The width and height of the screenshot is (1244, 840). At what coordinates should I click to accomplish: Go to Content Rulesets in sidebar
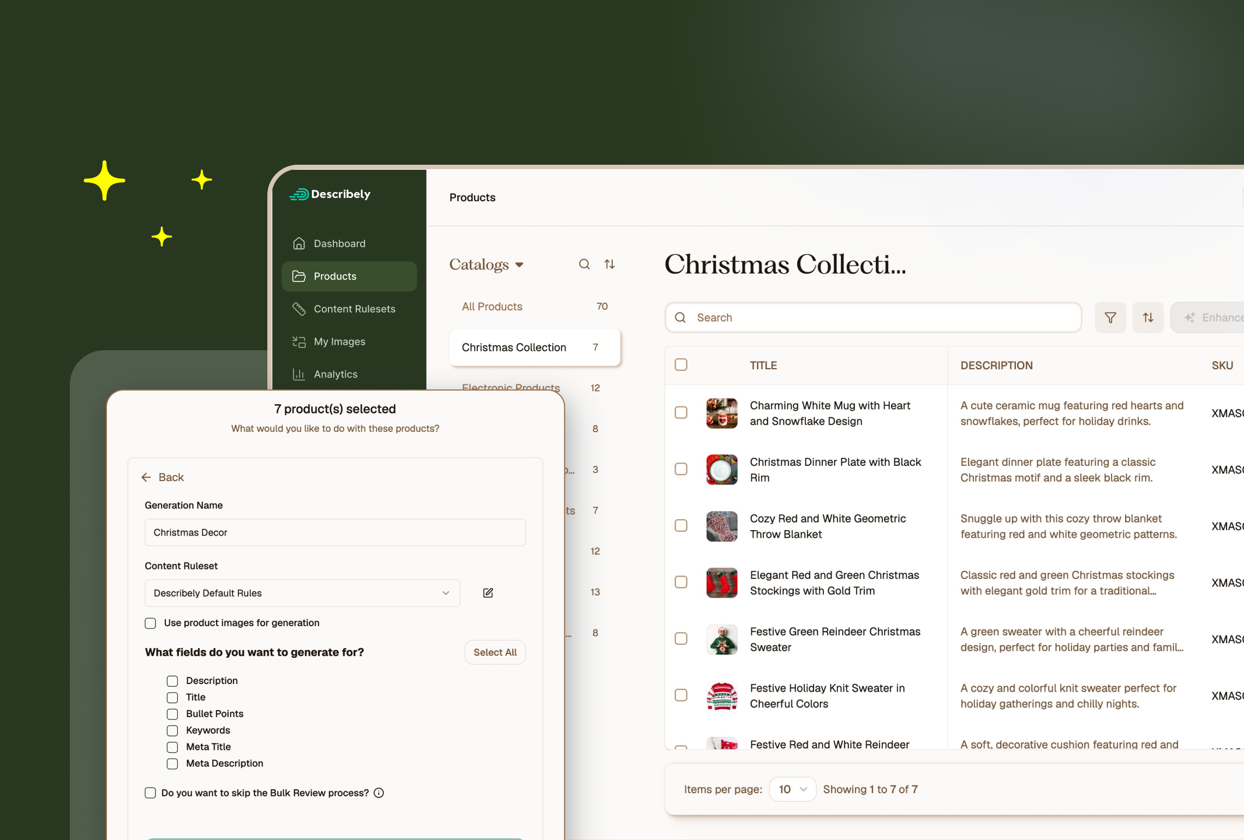click(x=354, y=309)
